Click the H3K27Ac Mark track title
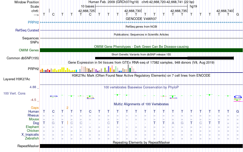This screenshot has height=152, width=243. click(x=141, y=76)
